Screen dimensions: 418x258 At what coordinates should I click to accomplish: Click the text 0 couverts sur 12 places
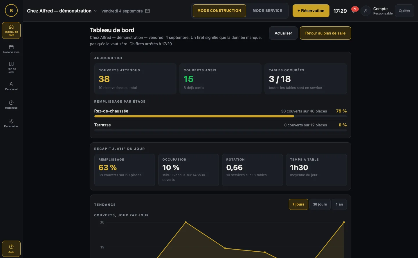tap(306, 125)
